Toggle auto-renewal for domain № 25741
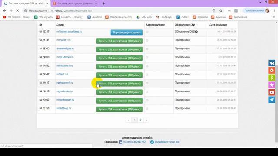This screenshot has height=156, width=278. [147, 40]
